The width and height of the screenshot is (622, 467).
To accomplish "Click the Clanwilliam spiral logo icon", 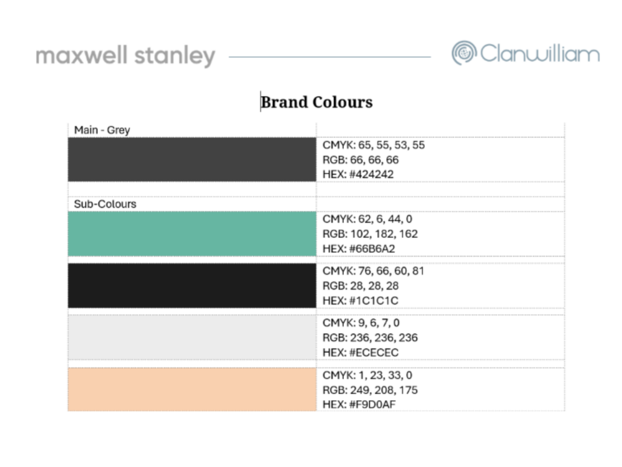I will coord(464,54).
